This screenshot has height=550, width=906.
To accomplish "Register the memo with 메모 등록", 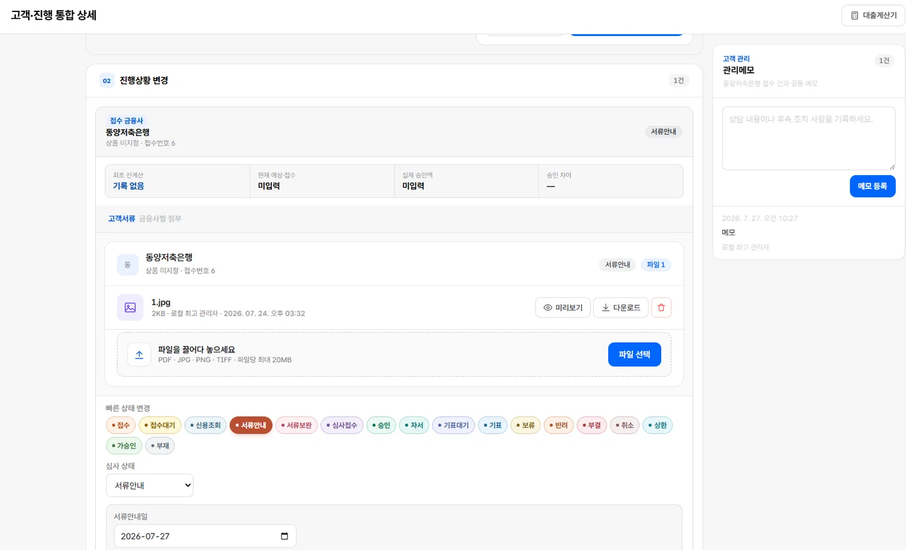I will pyautogui.click(x=873, y=186).
